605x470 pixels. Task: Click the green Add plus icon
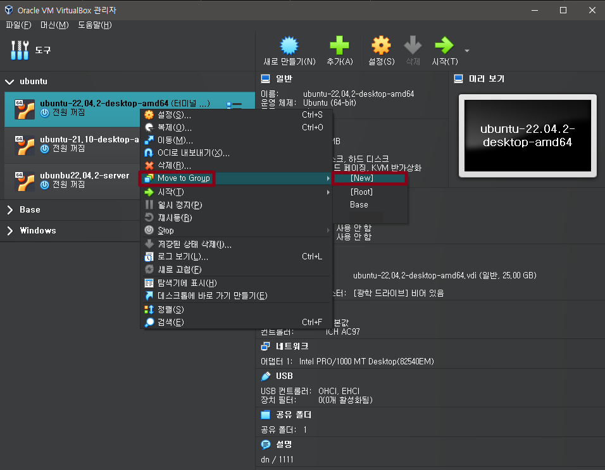click(340, 46)
